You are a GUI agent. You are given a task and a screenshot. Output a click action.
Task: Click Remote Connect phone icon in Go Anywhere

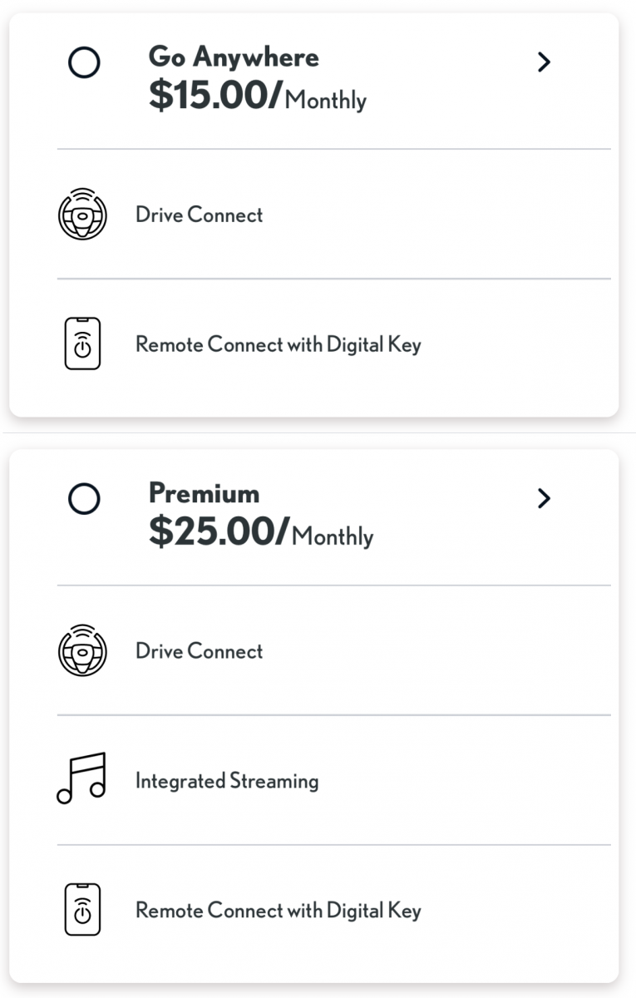click(x=82, y=343)
